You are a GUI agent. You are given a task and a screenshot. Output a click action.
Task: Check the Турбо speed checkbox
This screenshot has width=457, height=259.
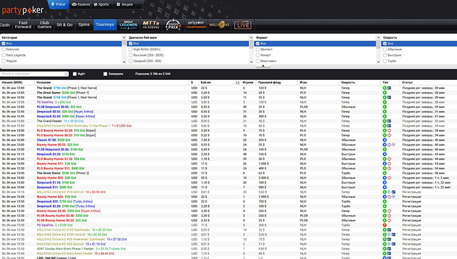384,61
